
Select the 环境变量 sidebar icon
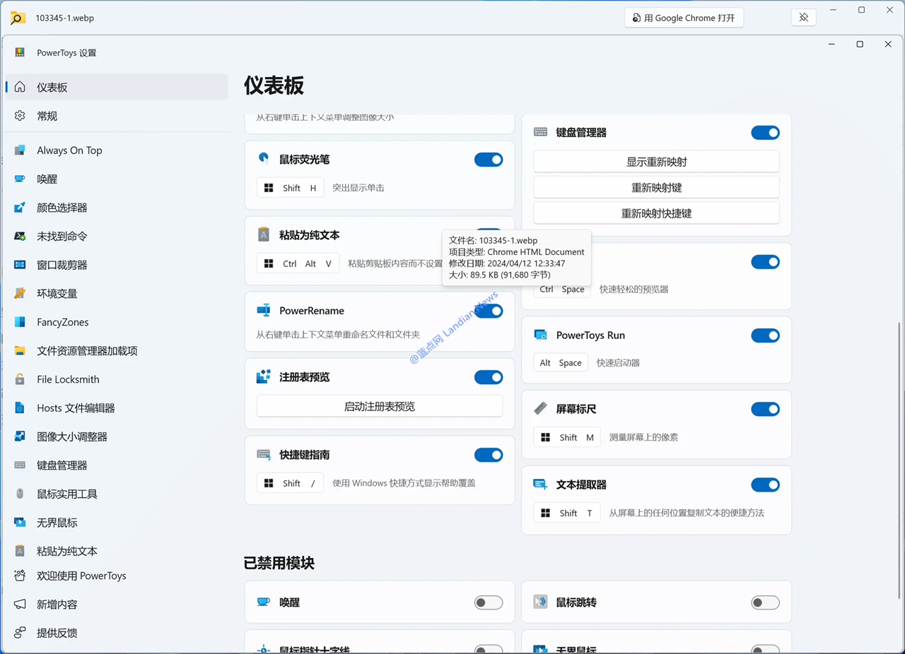click(20, 294)
